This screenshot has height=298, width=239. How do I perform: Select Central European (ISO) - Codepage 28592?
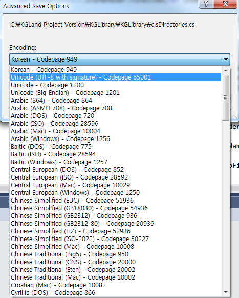pyautogui.click(x=115, y=177)
